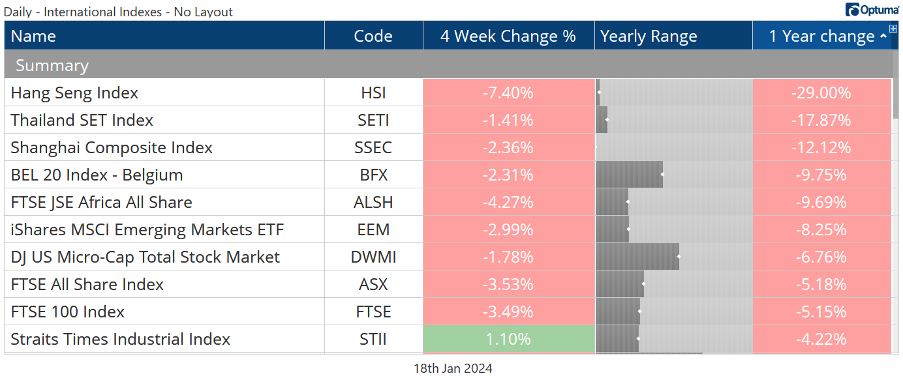
Task: Sort by the Code column header
Action: 373,36
